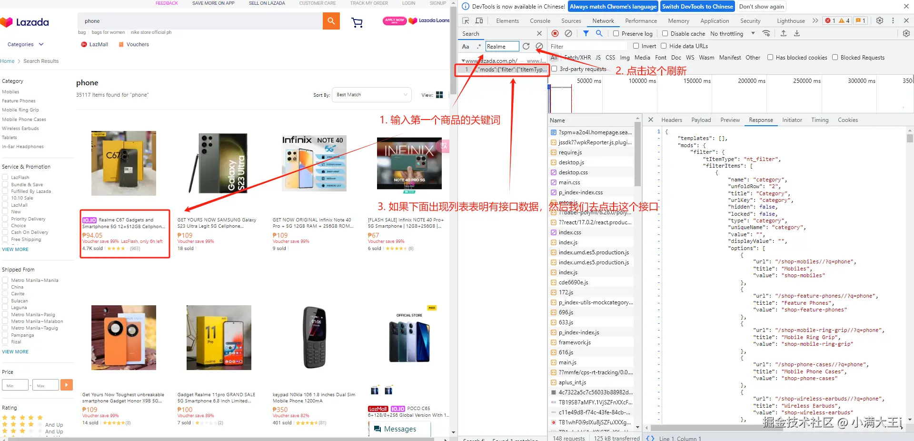Click the Realme C67 product thumbnail
The image size is (914, 441).
[x=124, y=163]
